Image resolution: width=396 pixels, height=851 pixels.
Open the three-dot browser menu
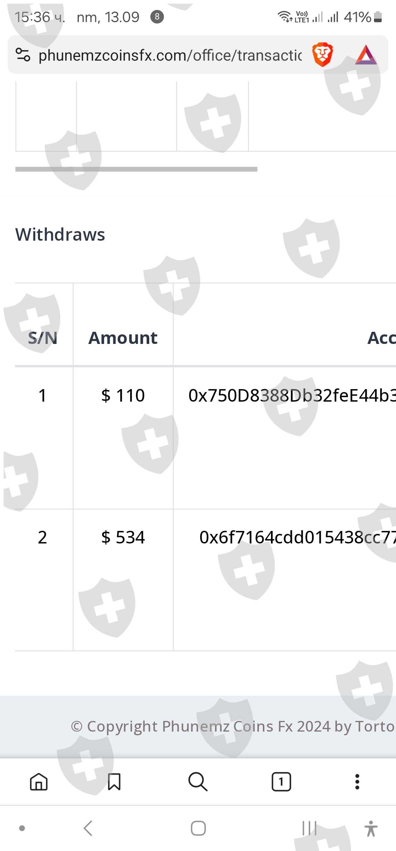(x=357, y=782)
